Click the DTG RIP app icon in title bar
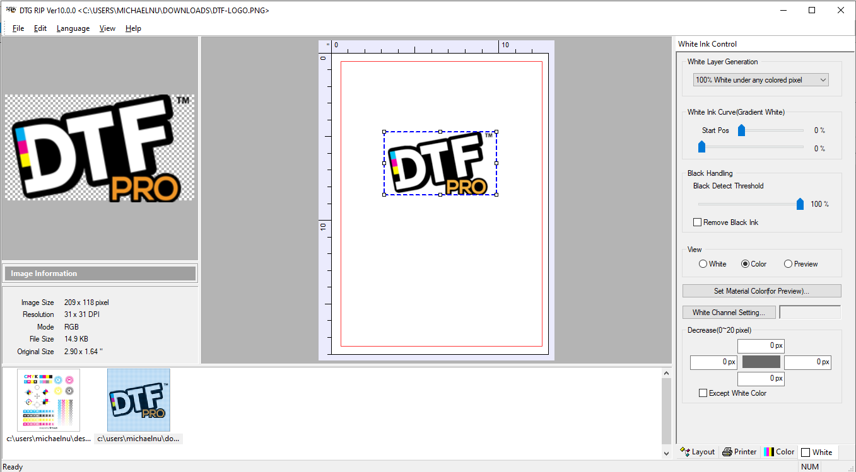The width and height of the screenshot is (856, 472). tap(11, 10)
